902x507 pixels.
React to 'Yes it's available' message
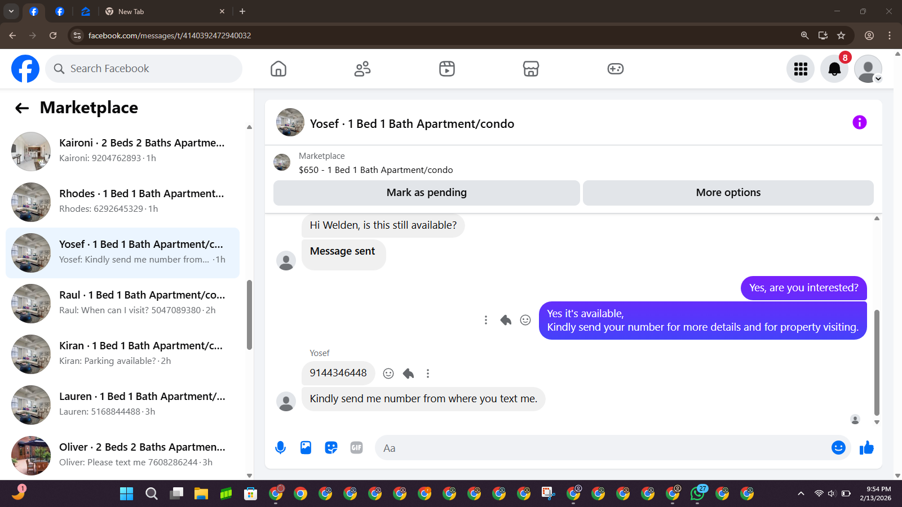pyautogui.click(x=525, y=320)
